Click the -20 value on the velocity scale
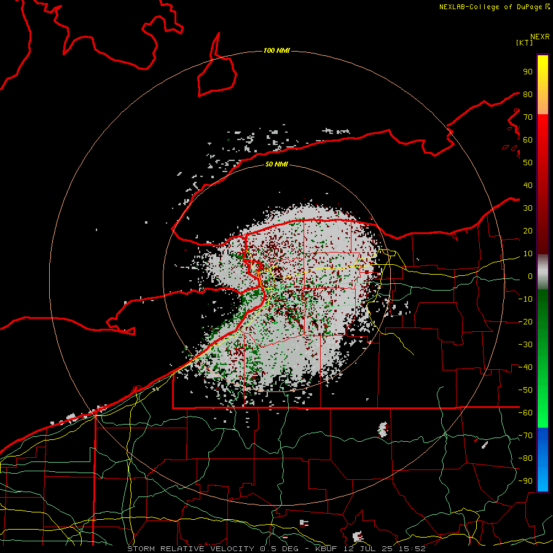This screenshot has height=553, width=553. tap(525, 322)
